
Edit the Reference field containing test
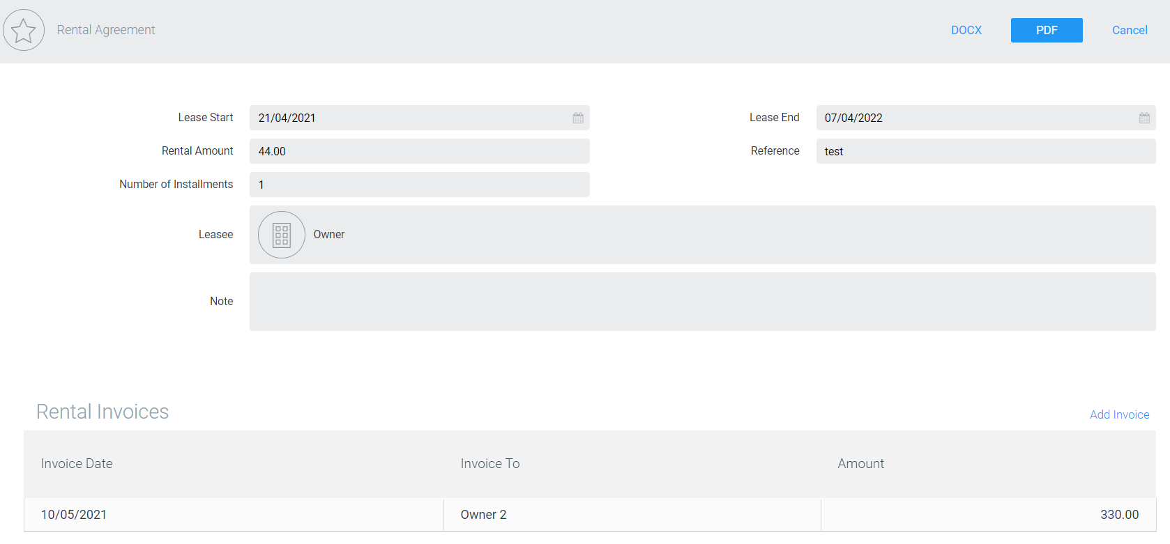(x=985, y=151)
